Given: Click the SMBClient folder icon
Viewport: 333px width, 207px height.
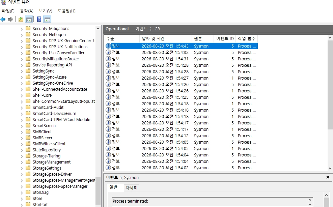Looking at the screenshot, I should click(28, 131).
